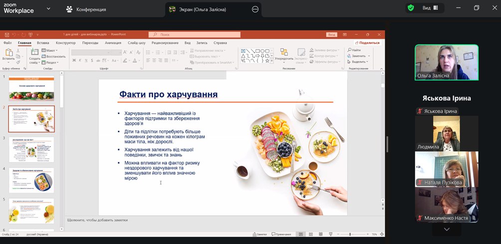Switch to Slide Sorter view icon
Image resolution: width=501 pixels, height=244 pixels.
[310, 234]
